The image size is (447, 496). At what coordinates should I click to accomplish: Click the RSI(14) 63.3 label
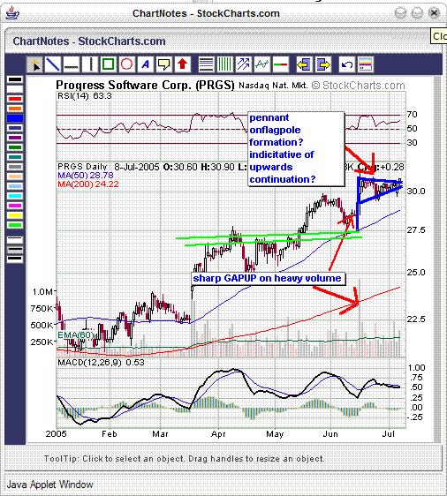coord(85,96)
